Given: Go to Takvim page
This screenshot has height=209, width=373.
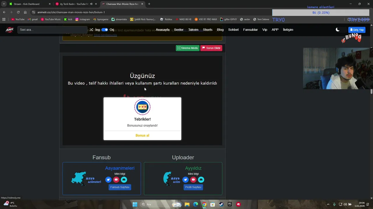Looking at the screenshot, I should tap(193, 30).
